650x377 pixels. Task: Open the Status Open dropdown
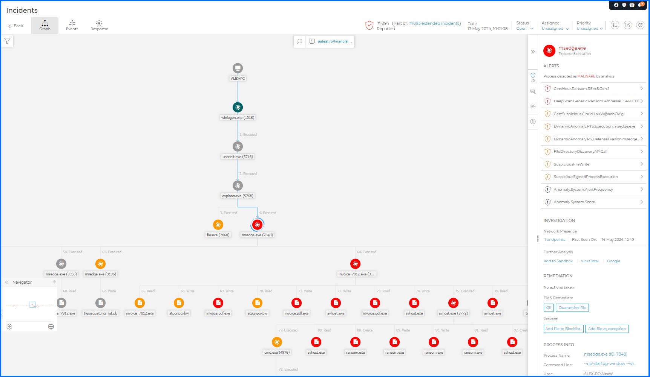[525, 29]
